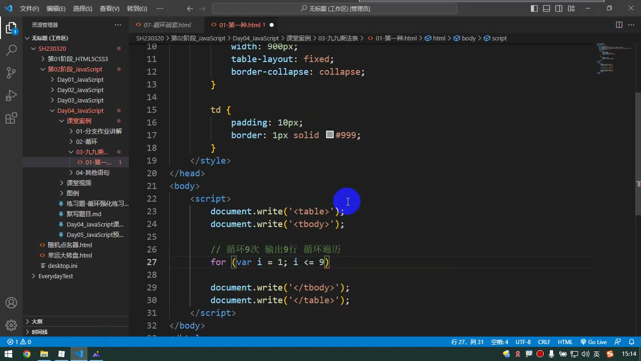Click the command center search box

[335, 8]
